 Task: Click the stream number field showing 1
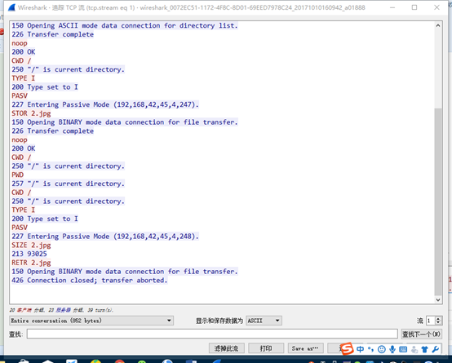tap(431, 321)
